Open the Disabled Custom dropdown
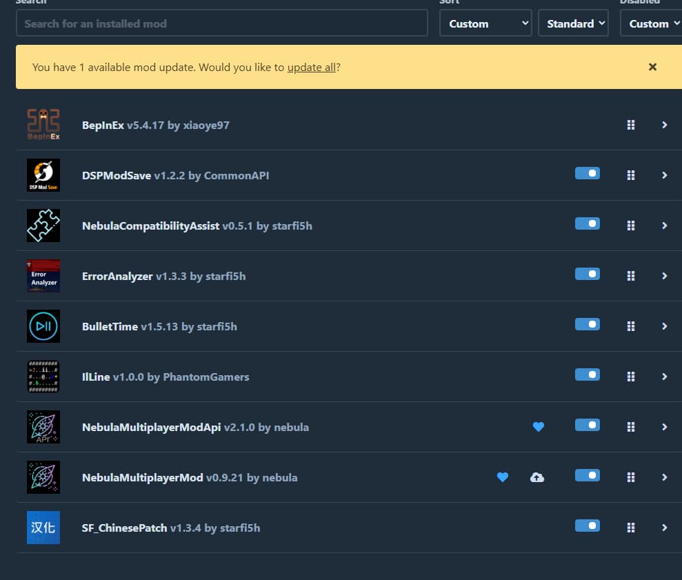The image size is (682, 580). pyautogui.click(x=651, y=23)
